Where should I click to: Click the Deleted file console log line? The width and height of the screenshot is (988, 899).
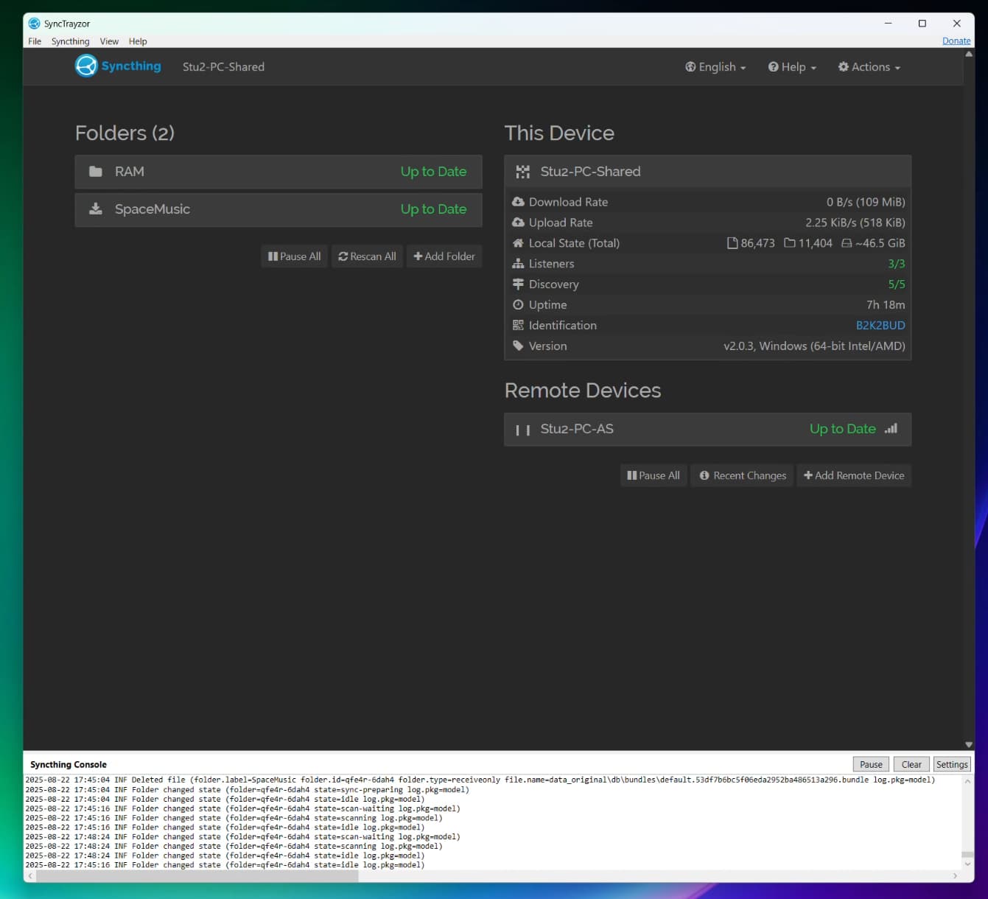[x=480, y=780]
